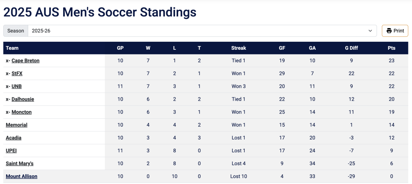Click the Pts column header
Screen dimensions: 412x184
tap(391, 48)
